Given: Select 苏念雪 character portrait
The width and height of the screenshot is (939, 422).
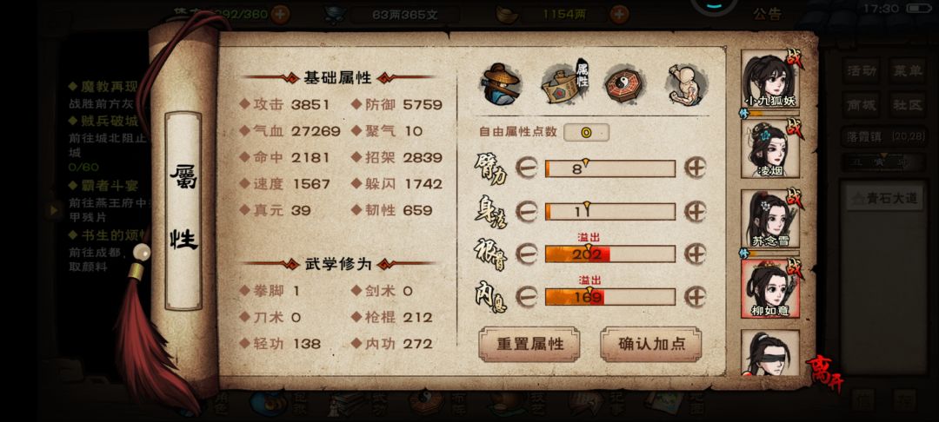Looking at the screenshot, I should [x=770, y=220].
